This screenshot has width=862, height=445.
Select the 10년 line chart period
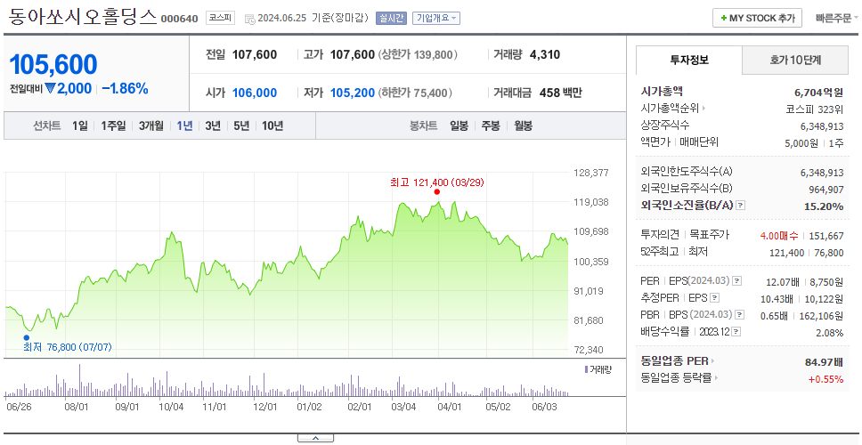(x=272, y=125)
